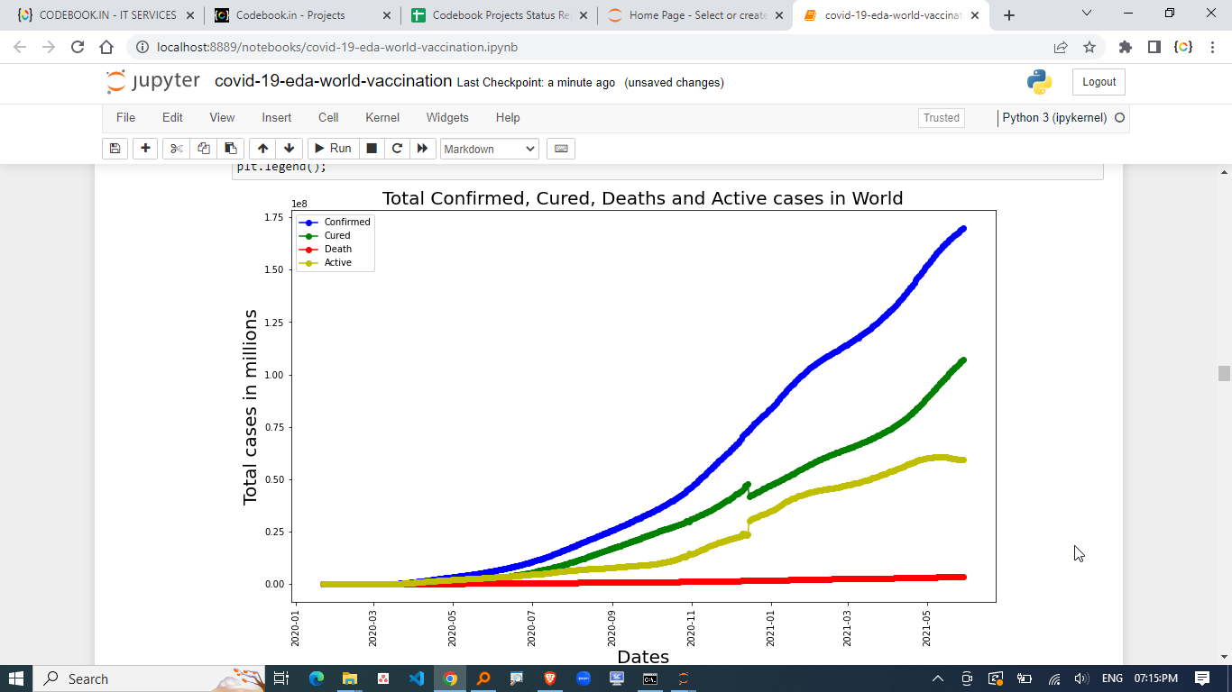The width and height of the screenshot is (1232, 692).
Task: Copy selected cells using the toolbar icon
Action: [204, 149]
